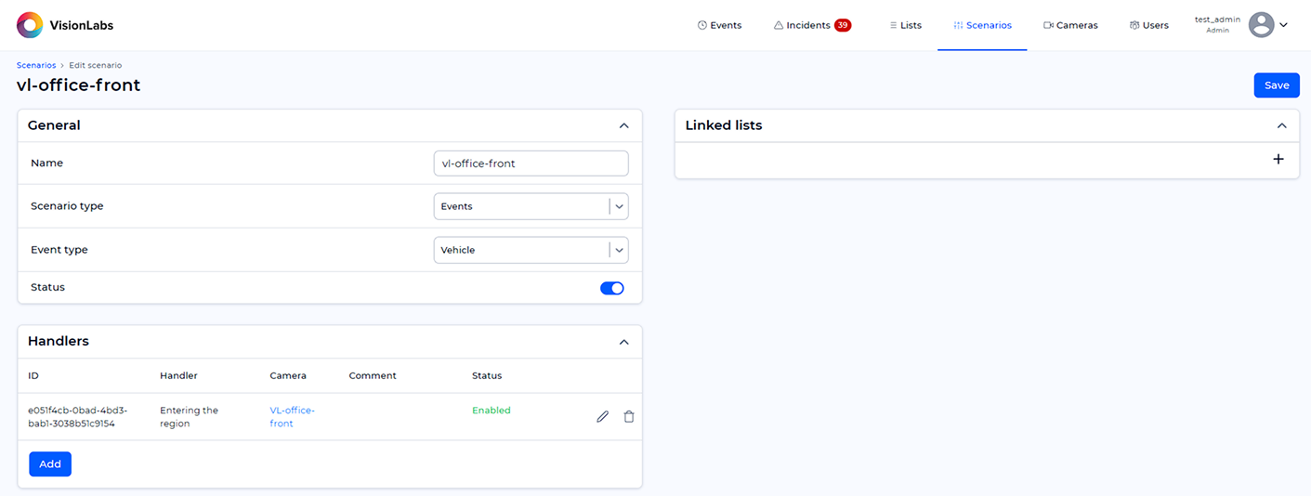Click the test_admin user avatar
This screenshot has width=1311, height=496.
pos(1261,25)
